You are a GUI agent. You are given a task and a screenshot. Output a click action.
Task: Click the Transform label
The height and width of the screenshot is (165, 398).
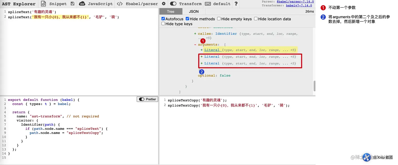[190, 4]
